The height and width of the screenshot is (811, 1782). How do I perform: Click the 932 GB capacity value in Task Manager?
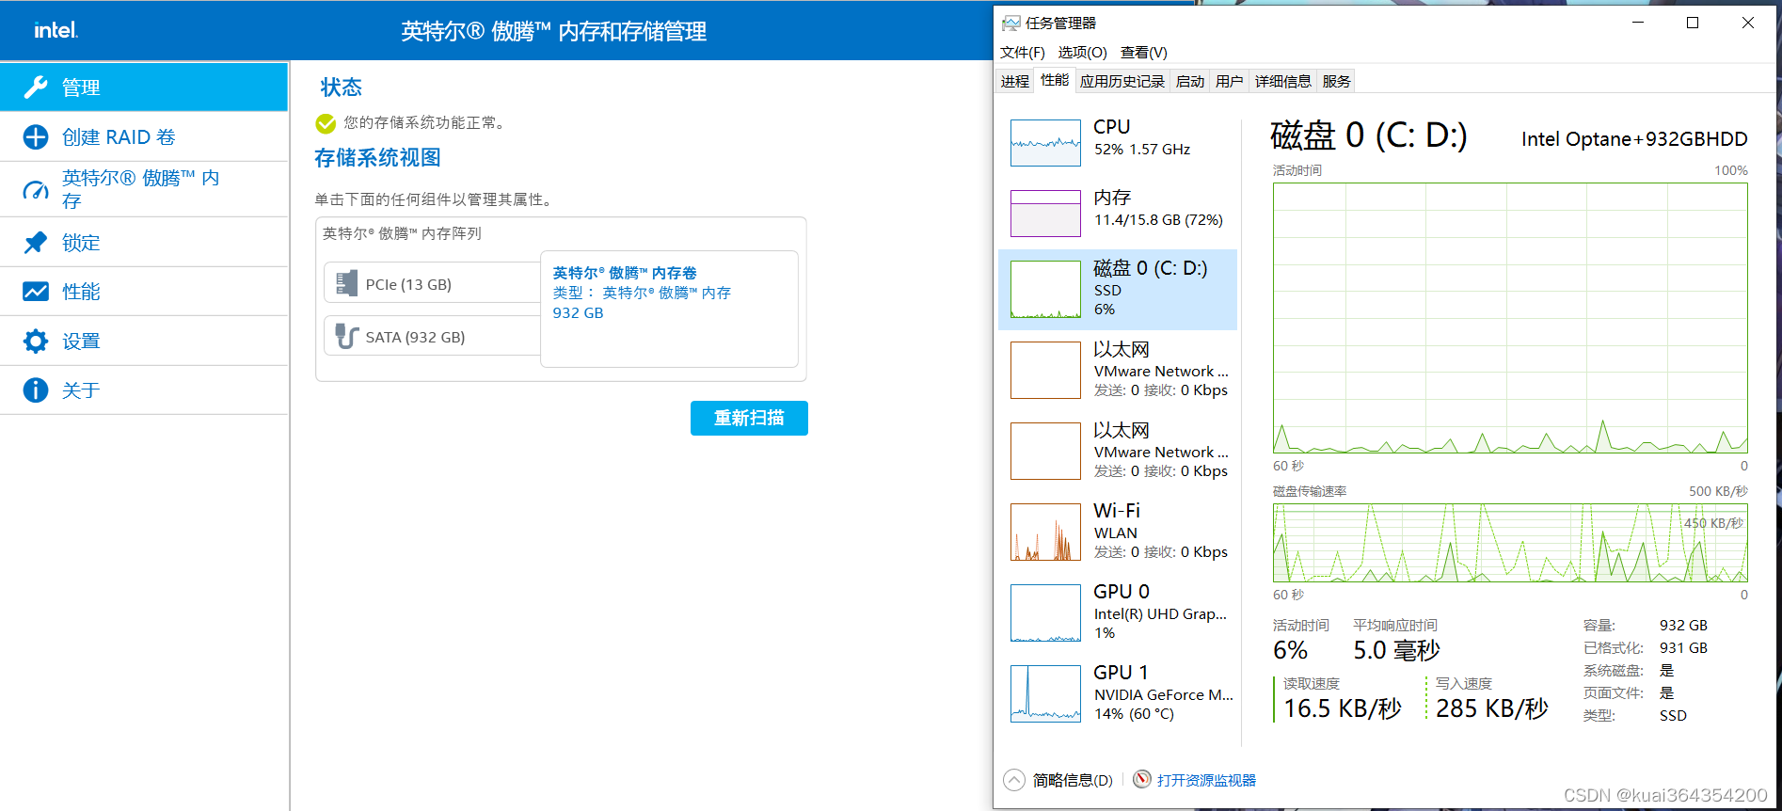point(1683,626)
